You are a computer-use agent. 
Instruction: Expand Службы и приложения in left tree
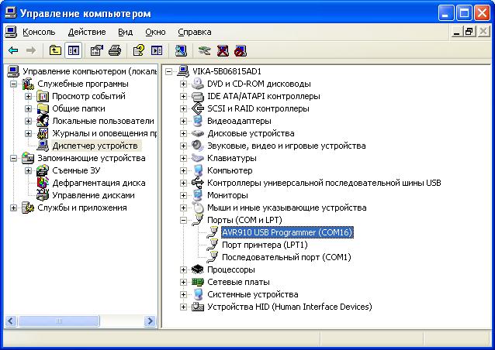(13, 208)
